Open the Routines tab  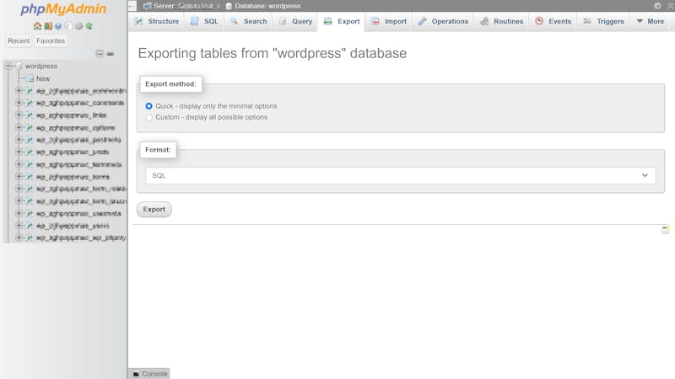(x=501, y=21)
